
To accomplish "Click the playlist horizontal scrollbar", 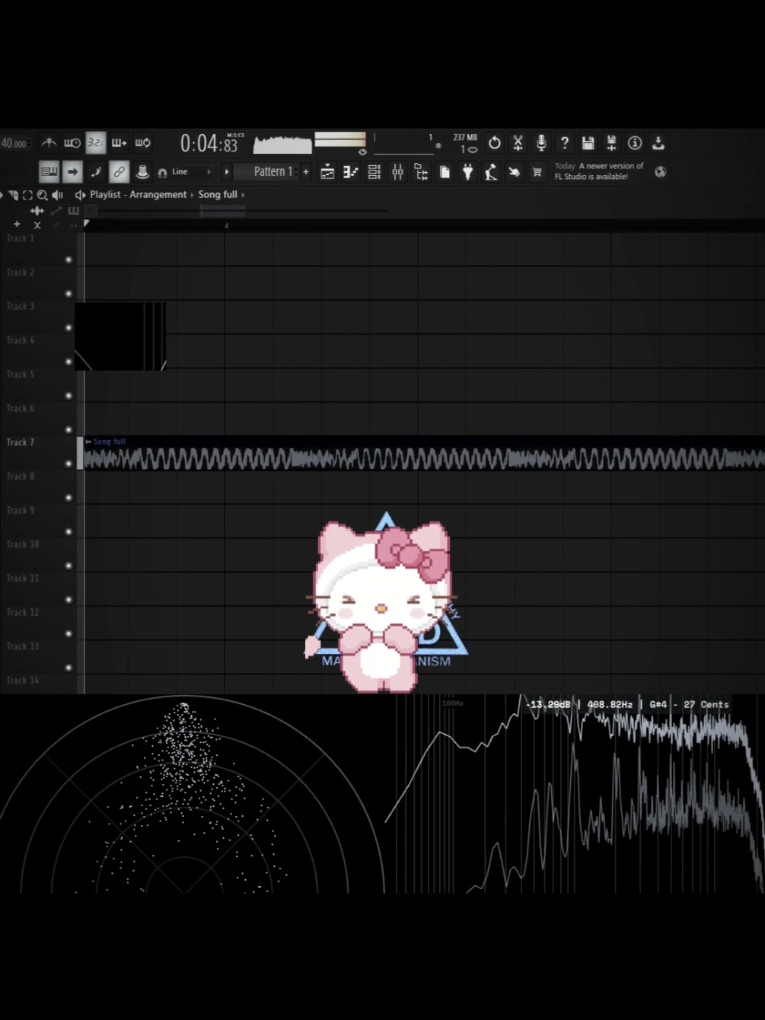I will (223, 211).
